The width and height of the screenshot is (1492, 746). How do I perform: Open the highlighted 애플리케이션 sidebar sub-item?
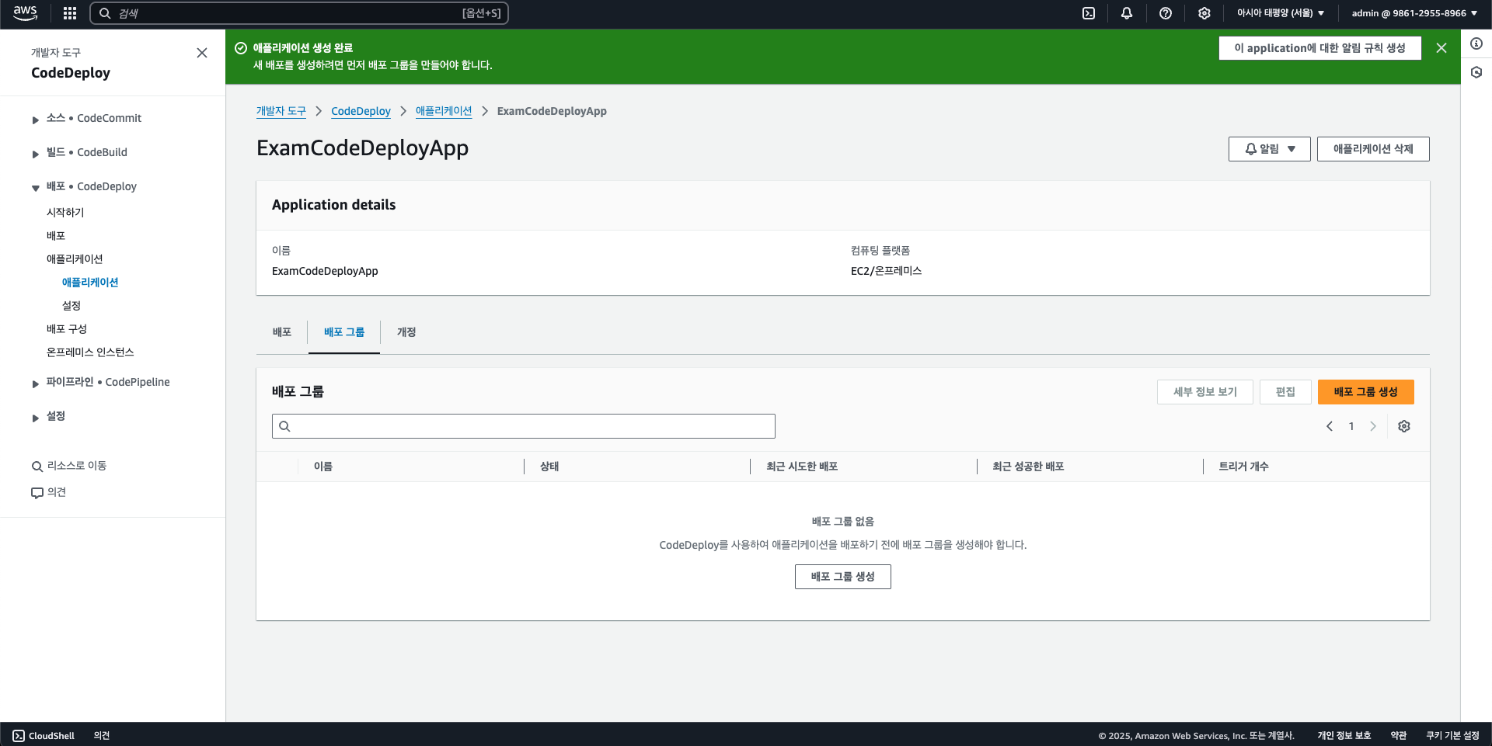[x=90, y=283]
